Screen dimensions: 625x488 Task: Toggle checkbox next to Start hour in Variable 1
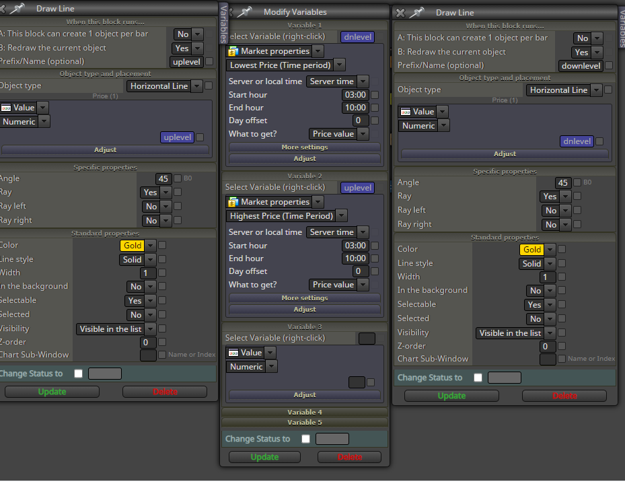point(375,95)
